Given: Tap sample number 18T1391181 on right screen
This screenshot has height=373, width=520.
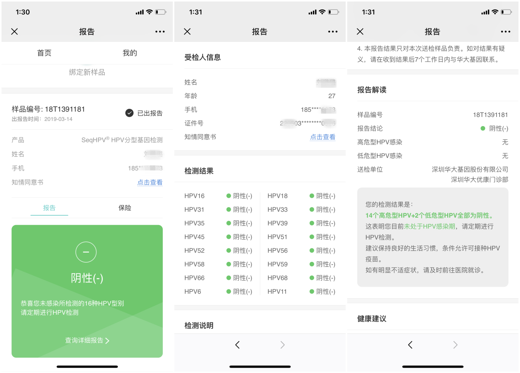Looking at the screenshot, I should [490, 115].
